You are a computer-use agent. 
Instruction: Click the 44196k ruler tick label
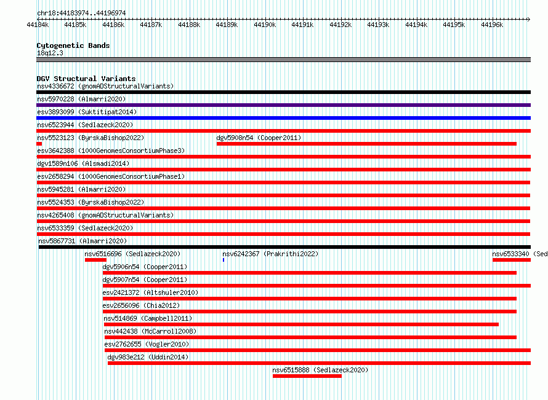(492, 25)
